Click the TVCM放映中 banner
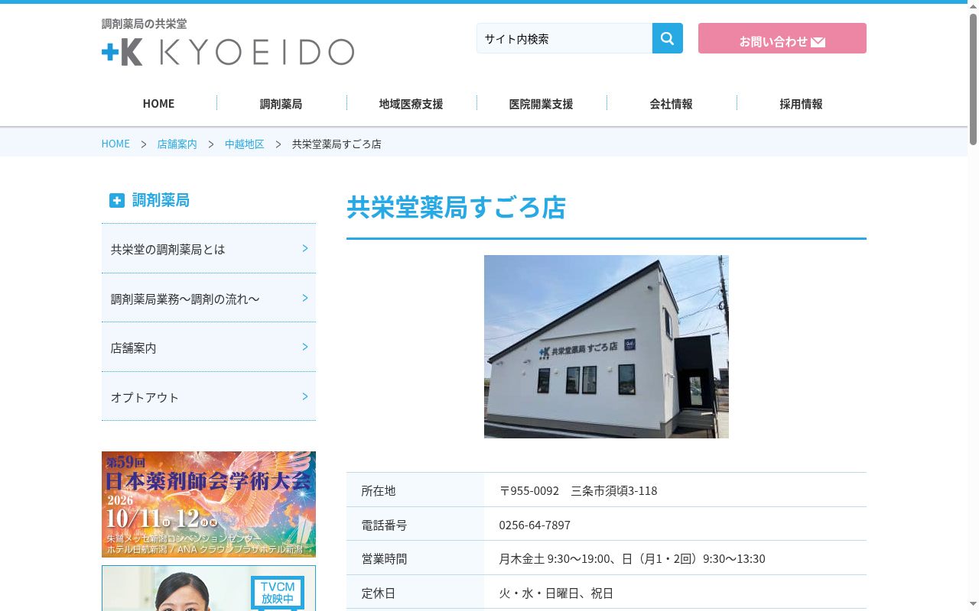This screenshot has width=979, height=611. click(x=209, y=588)
